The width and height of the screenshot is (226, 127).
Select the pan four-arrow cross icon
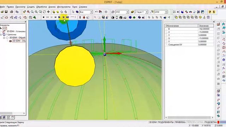tap(48, 12)
